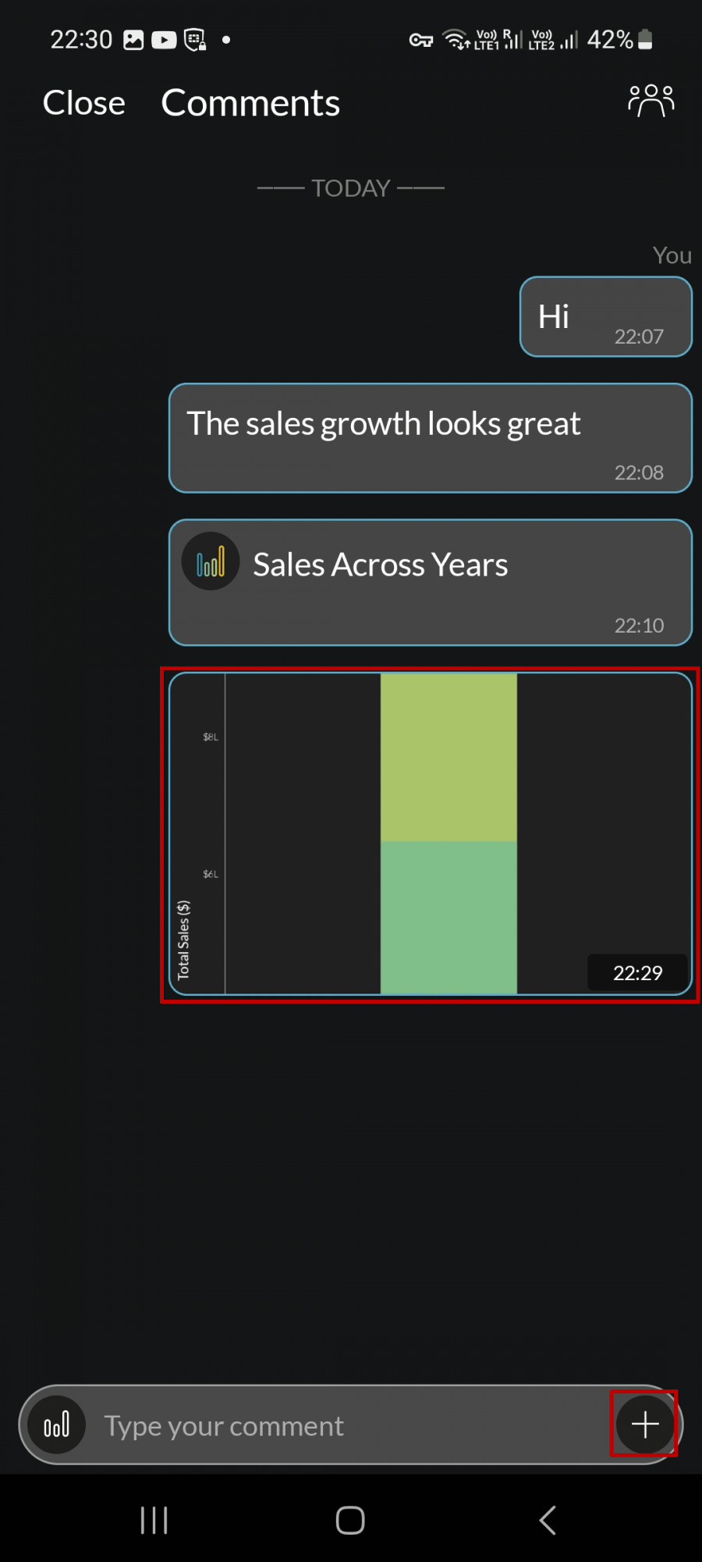Select the Hi message bubble
Viewport: 702px width, 1562px height.
605,316
